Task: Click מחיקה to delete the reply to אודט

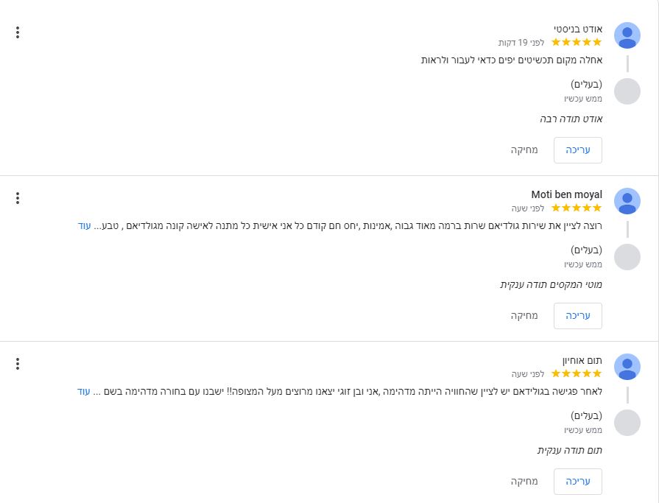Action: coord(524,150)
